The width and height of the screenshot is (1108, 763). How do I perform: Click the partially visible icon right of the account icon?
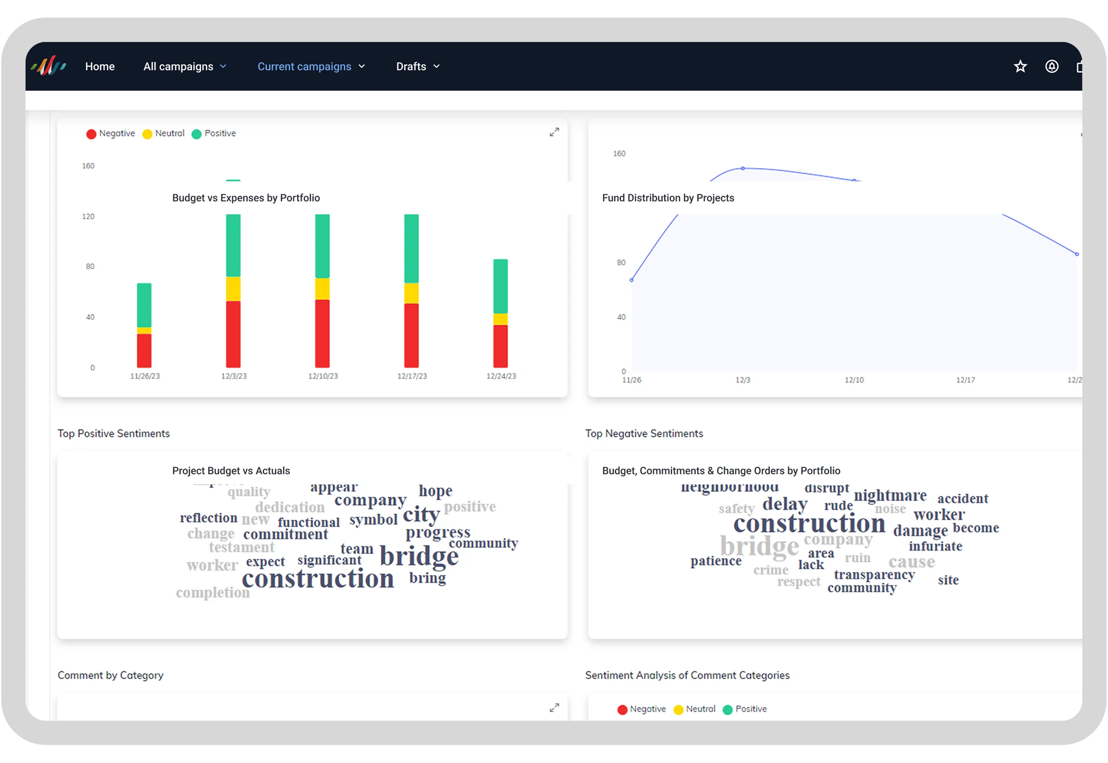(1079, 67)
